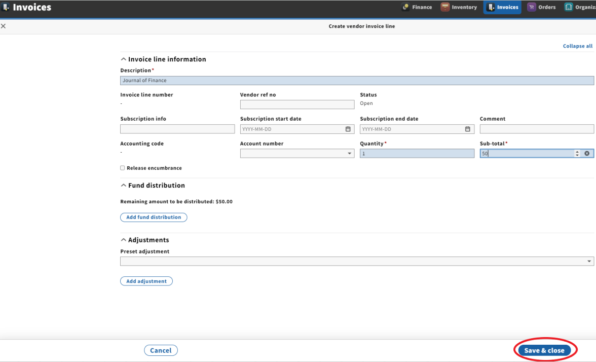The width and height of the screenshot is (596, 362).
Task: Click the Remaining amount $50.00 text
Action: (x=176, y=202)
